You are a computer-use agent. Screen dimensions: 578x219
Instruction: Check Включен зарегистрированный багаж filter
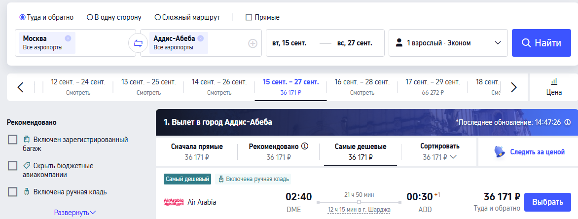13,140
